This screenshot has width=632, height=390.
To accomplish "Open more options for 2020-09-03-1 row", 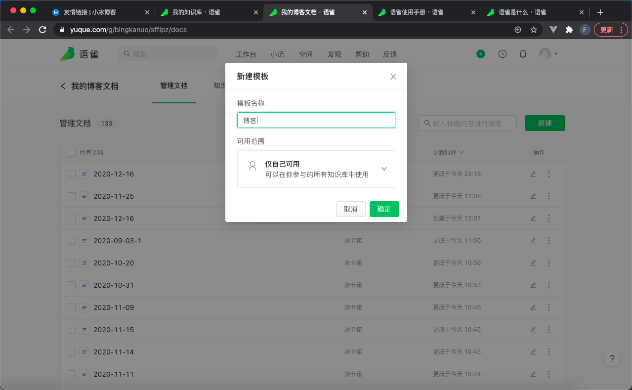I will click(x=549, y=241).
